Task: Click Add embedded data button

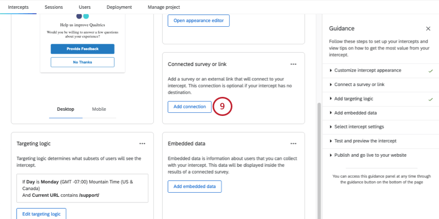Action: 195,186
